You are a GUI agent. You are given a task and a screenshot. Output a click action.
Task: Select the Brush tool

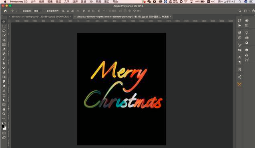click(x=4, y=58)
